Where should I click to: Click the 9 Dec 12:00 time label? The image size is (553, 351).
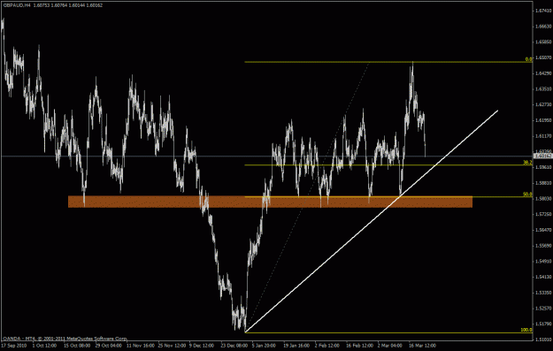[202, 346]
